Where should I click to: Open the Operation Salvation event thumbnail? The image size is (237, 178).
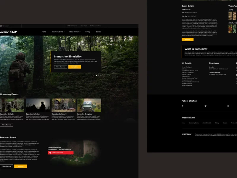tap(38, 105)
